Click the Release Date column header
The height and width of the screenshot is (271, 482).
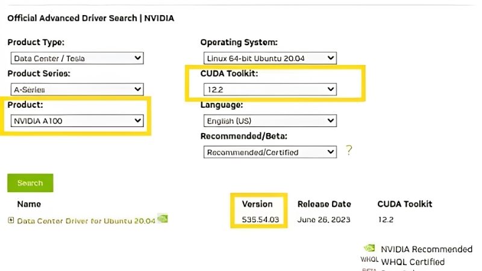pyautogui.click(x=324, y=204)
